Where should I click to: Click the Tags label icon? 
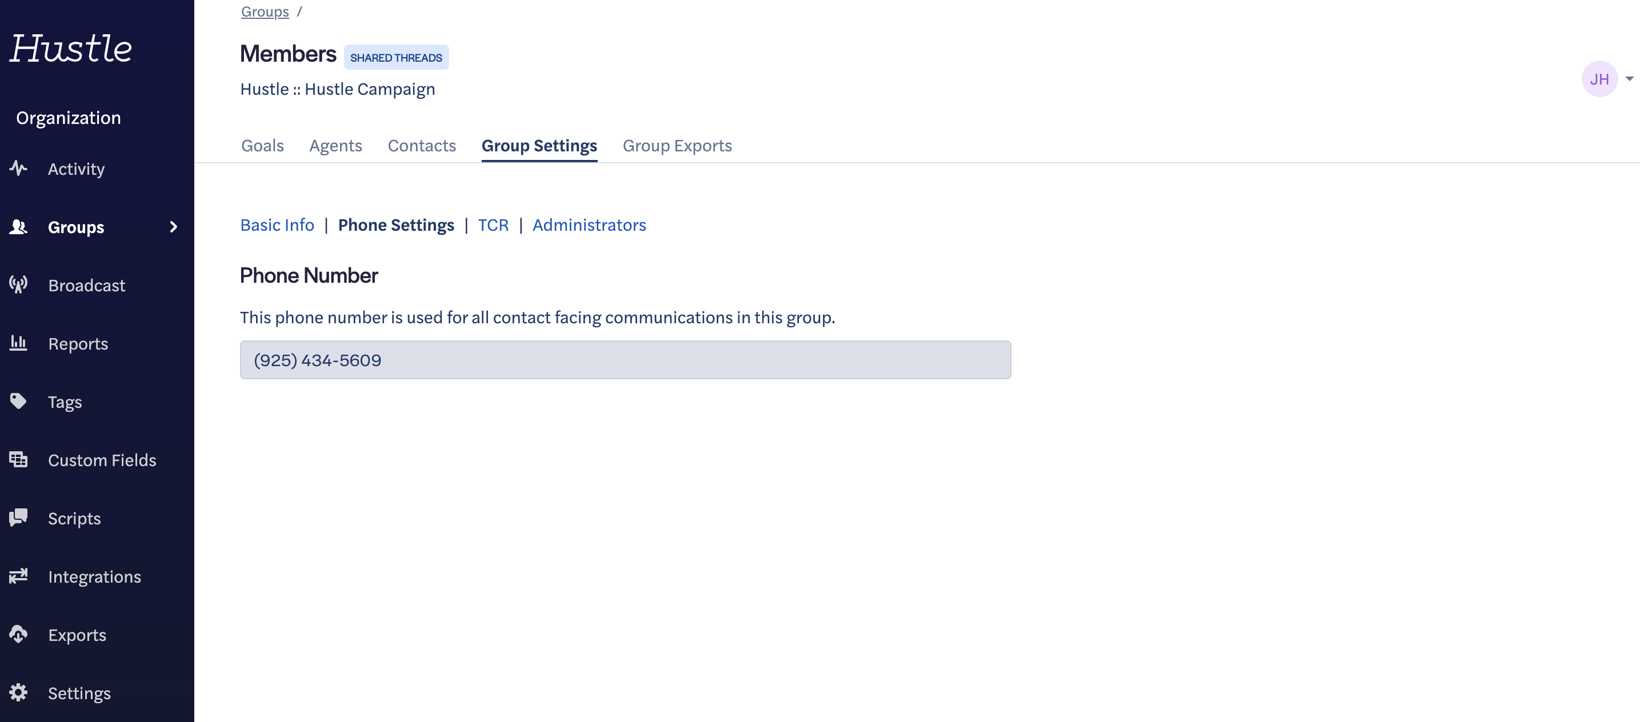click(x=18, y=402)
